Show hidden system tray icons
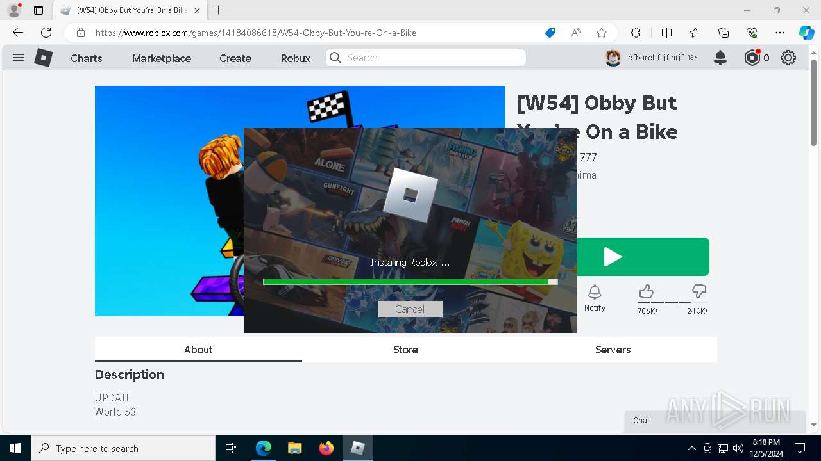821x461 pixels. (691, 448)
